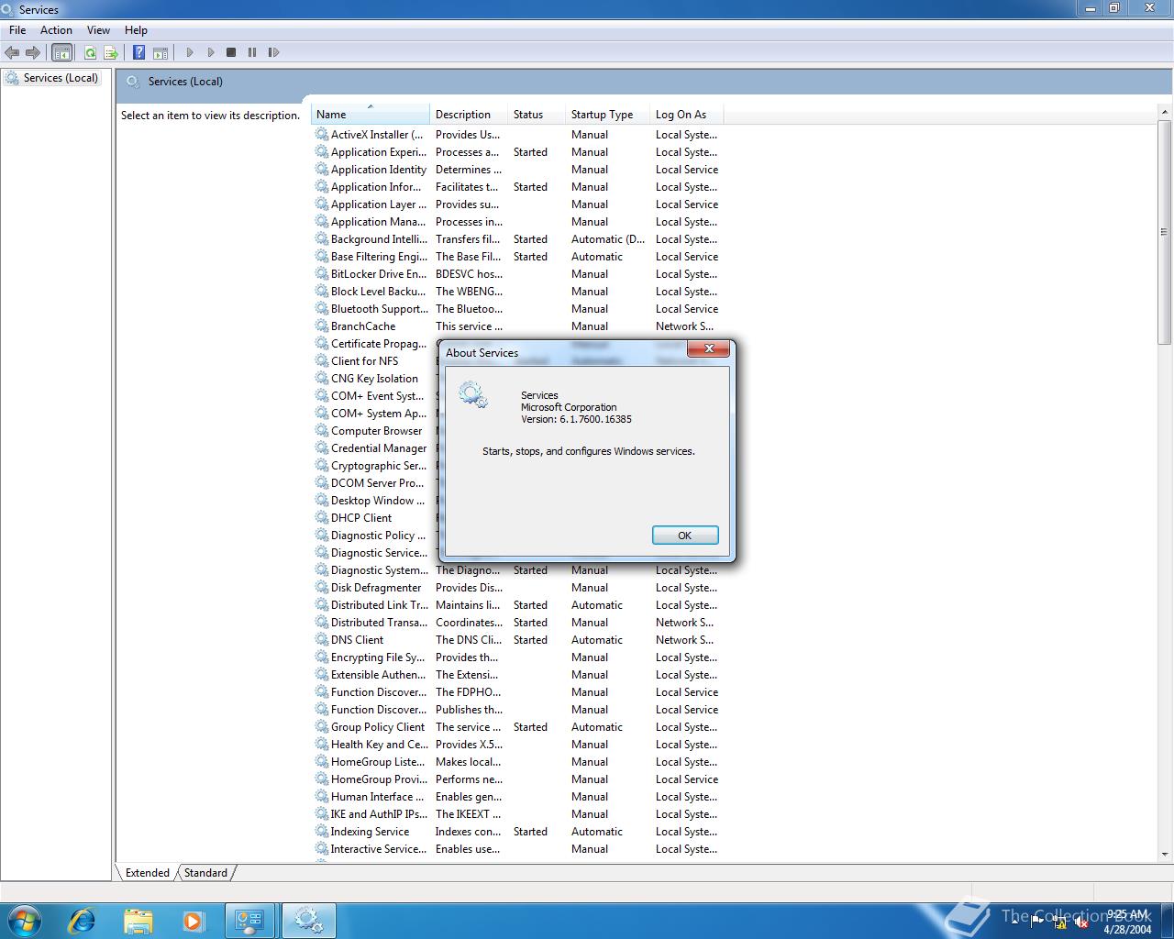Select the Application Identity service
Viewport: 1174px width, 939px height.
[x=517, y=169]
